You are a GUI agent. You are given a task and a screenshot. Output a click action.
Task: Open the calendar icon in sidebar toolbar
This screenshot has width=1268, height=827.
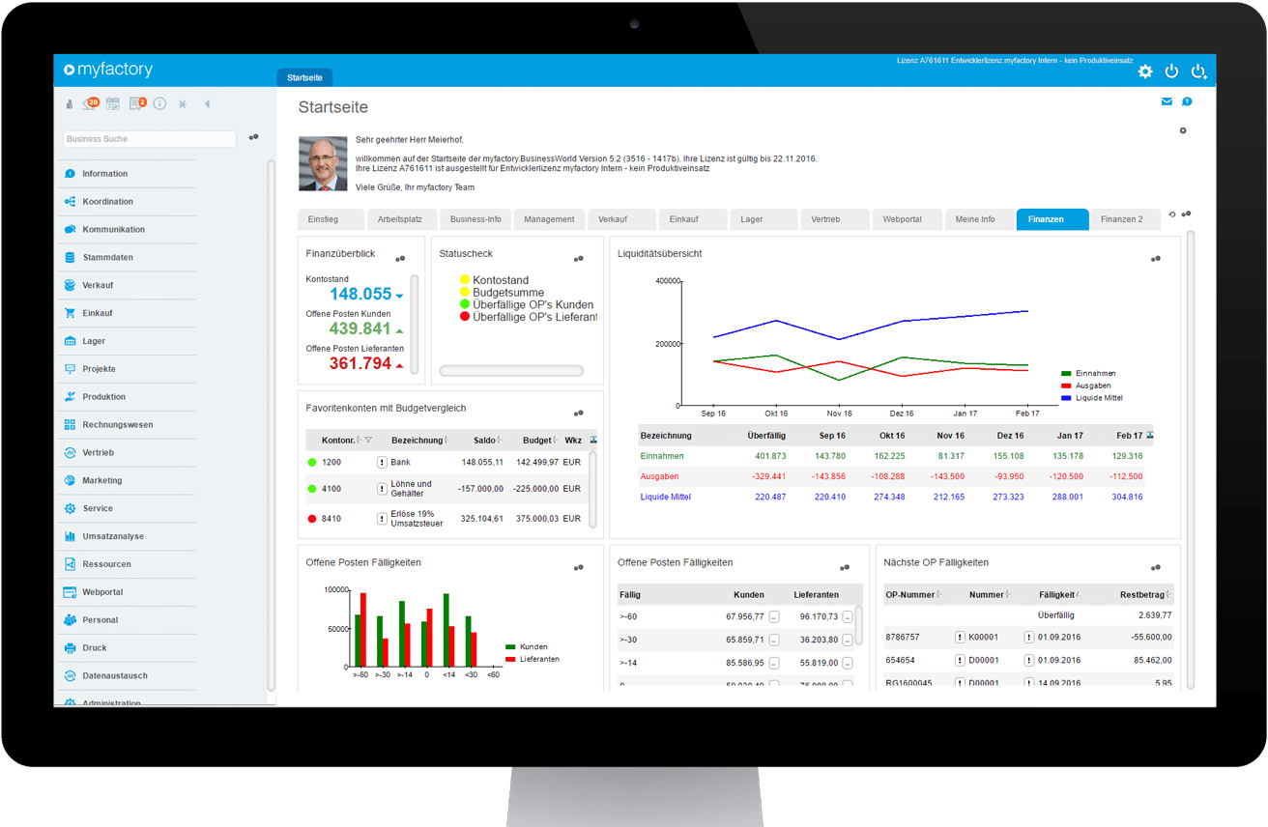coord(113,103)
